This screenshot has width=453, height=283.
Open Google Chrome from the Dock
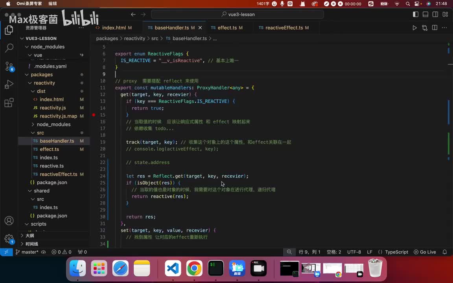(x=194, y=268)
